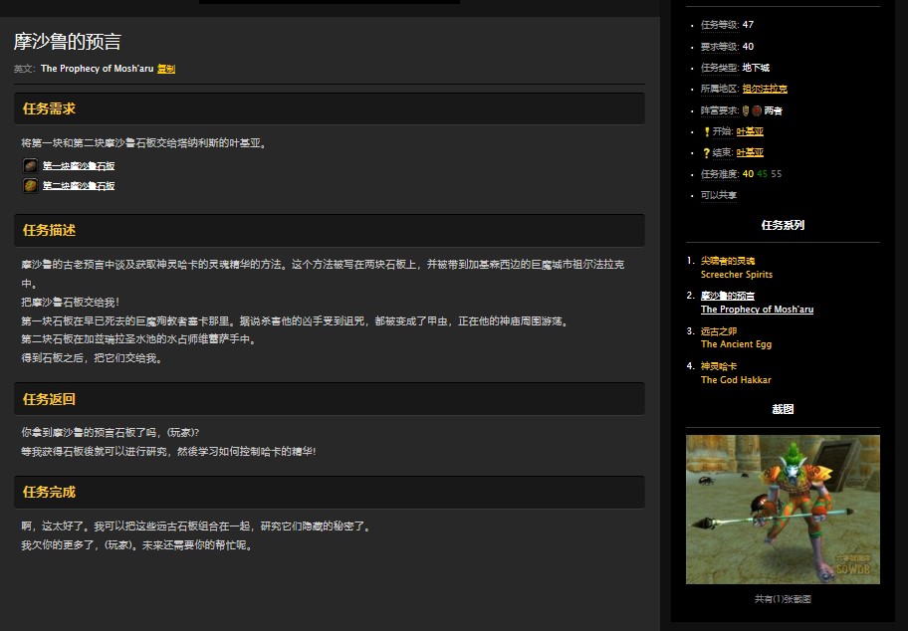Viewport: 908px width, 631px height.
Task: Click the 第一块摩沙鲁石板 item icon
Action: (29, 165)
